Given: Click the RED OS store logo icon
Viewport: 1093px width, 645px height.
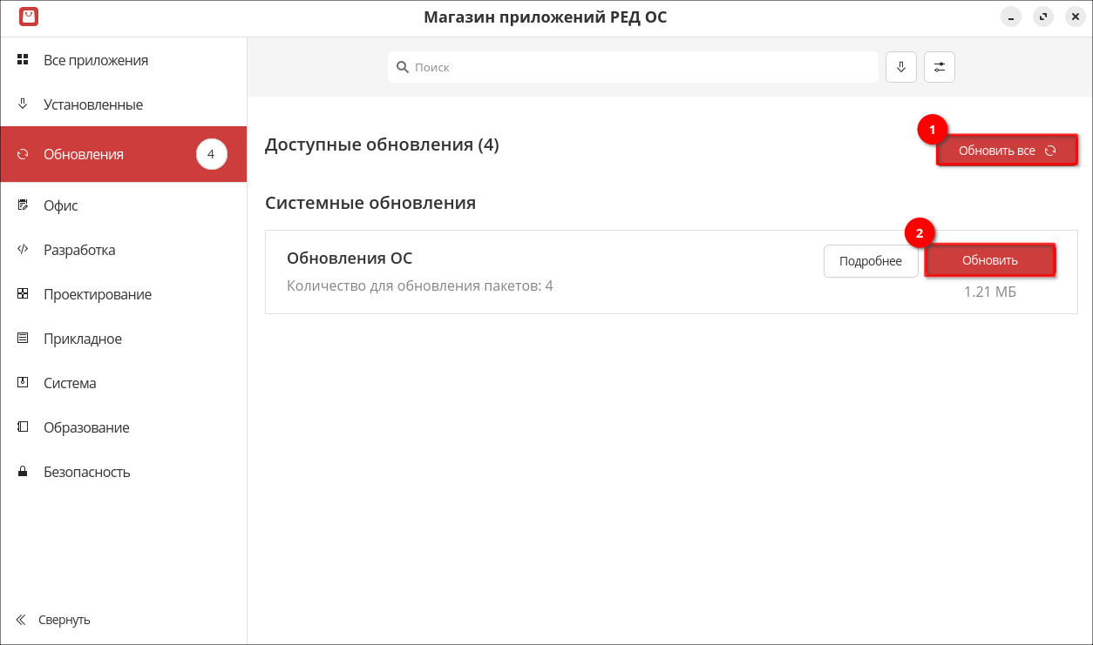Looking at the screenshot, I should tap(29, 17).
